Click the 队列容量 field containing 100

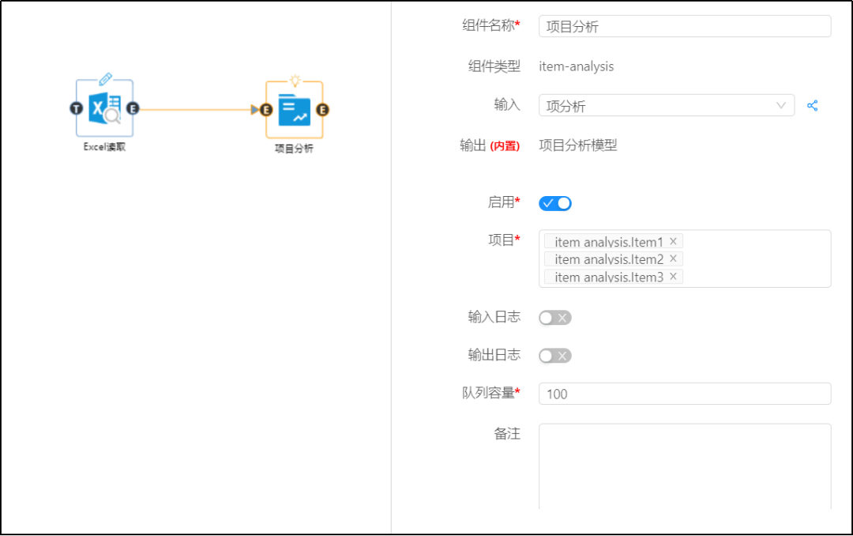pos(684,394)
